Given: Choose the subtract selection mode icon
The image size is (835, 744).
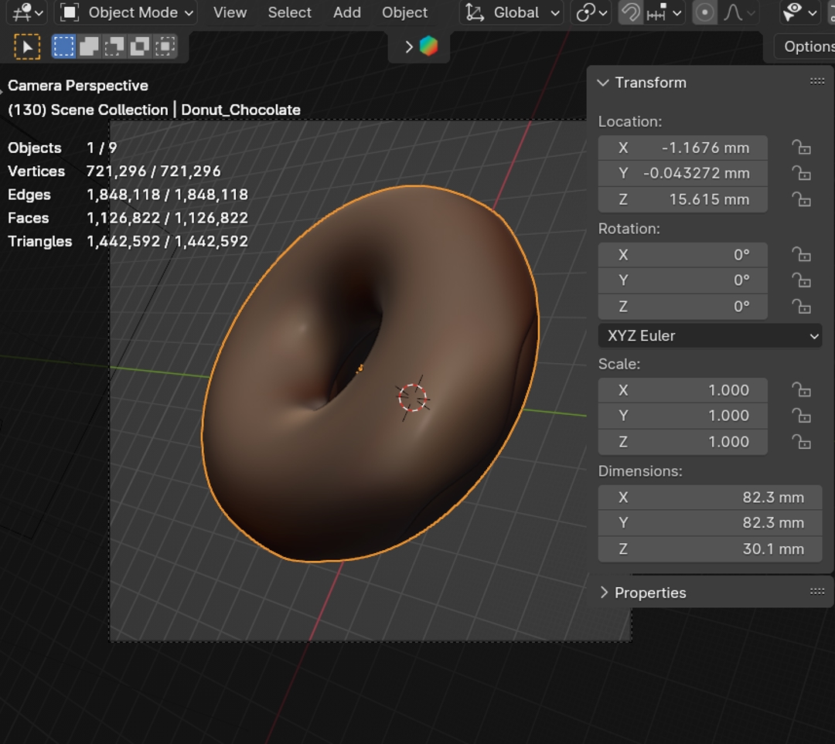Looking at the screenshot, I should click(114, 47).
